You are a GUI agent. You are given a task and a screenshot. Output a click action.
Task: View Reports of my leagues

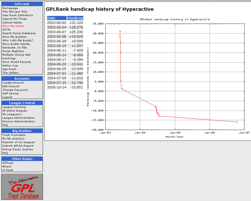coord(19,142)
